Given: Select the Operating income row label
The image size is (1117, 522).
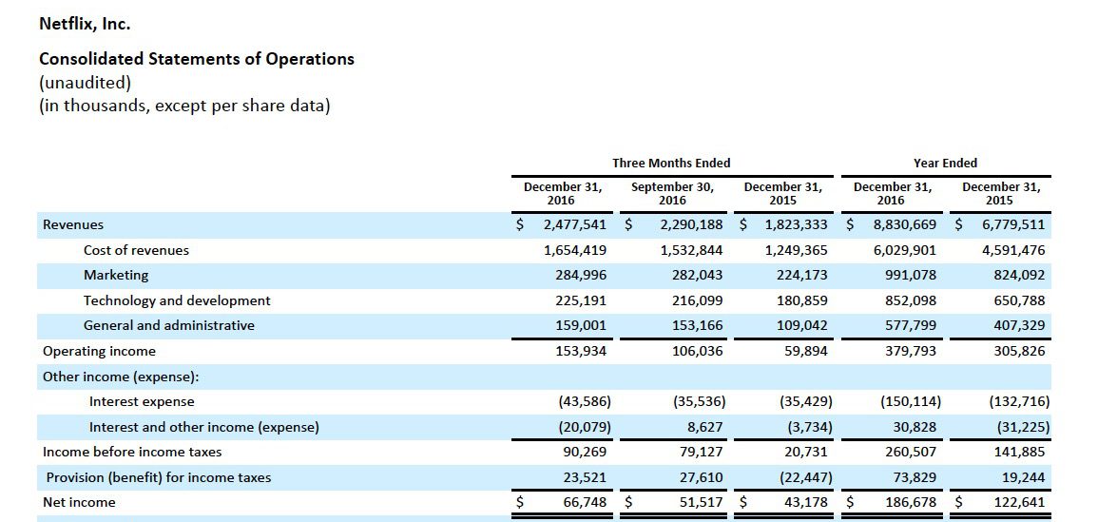Looking at the screenshot, I should click(x=99, y=351).
